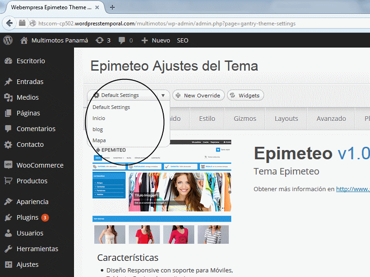Screen dimensions: 370x277
Task: Choose Inicio override in dropdown
Action: [x=99, y=118]
